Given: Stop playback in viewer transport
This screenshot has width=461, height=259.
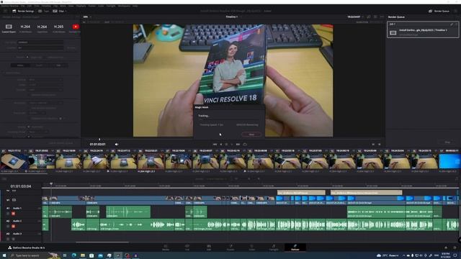Looking at the screenshot, I should point(226,144).
